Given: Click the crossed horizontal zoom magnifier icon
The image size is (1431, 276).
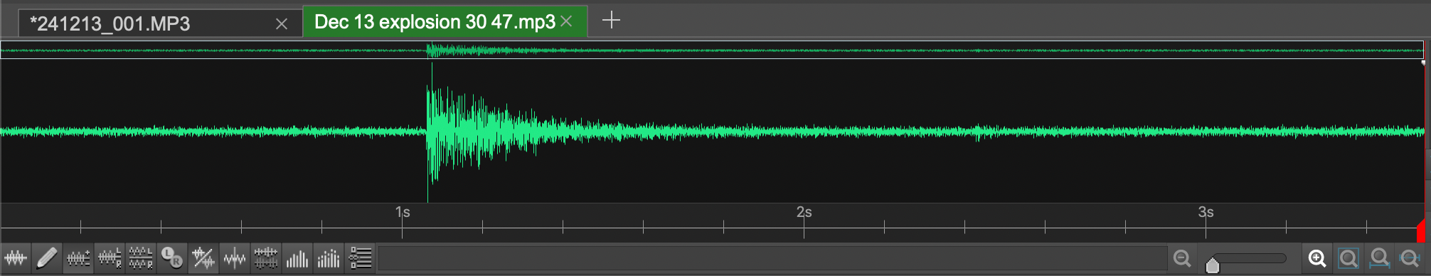Looking at the screenshot, I should tap(1410, 258).
